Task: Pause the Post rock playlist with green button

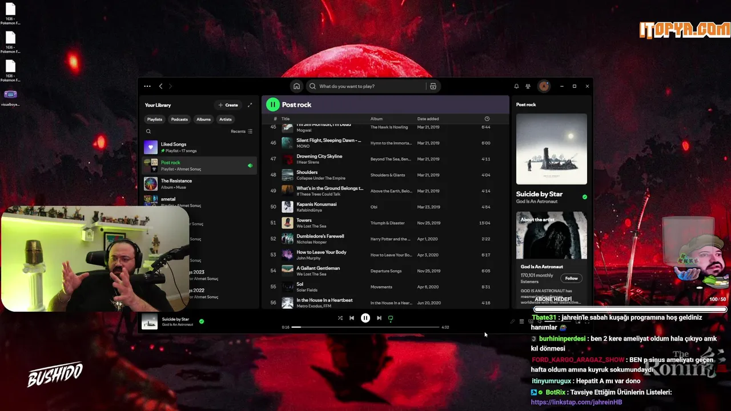Action: [x=273, y=104]
